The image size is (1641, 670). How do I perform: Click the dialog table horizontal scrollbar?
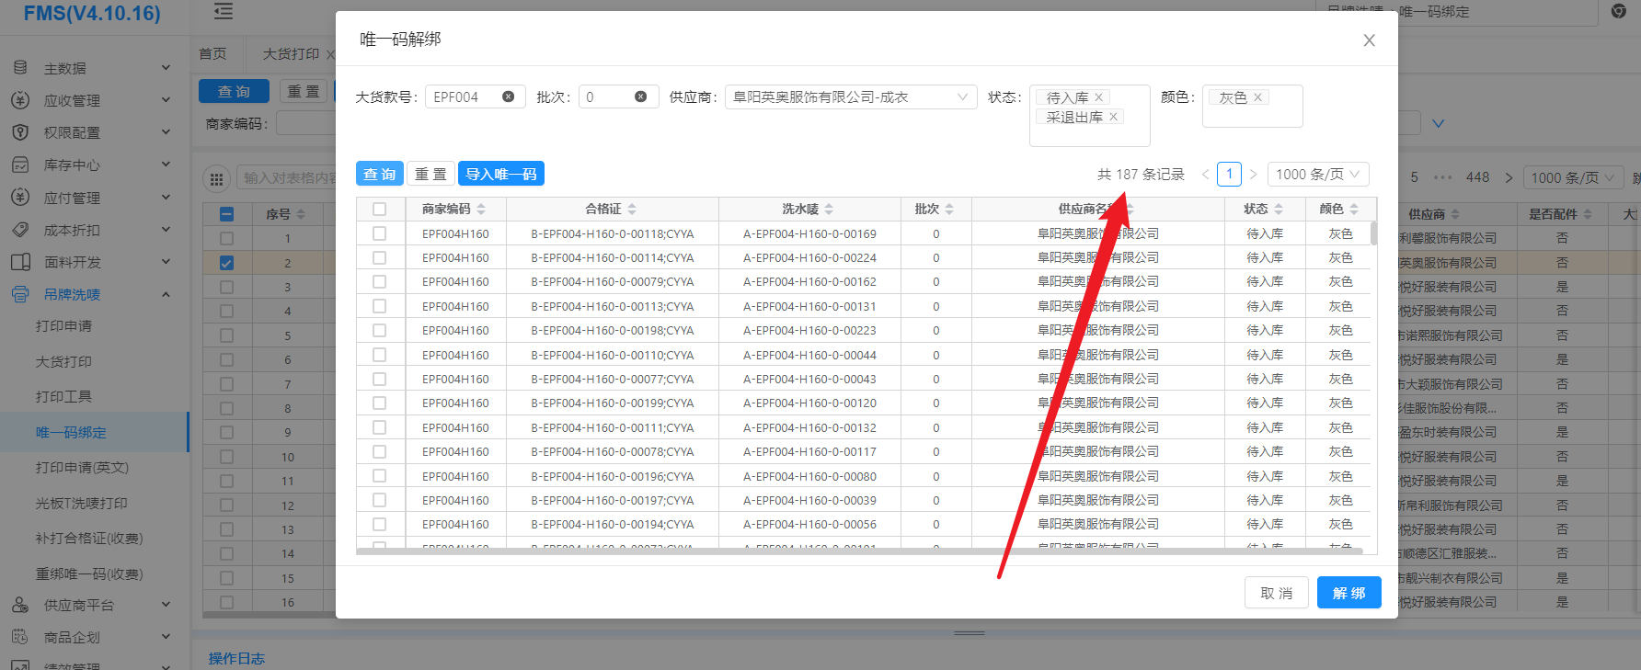coord(859,551)
